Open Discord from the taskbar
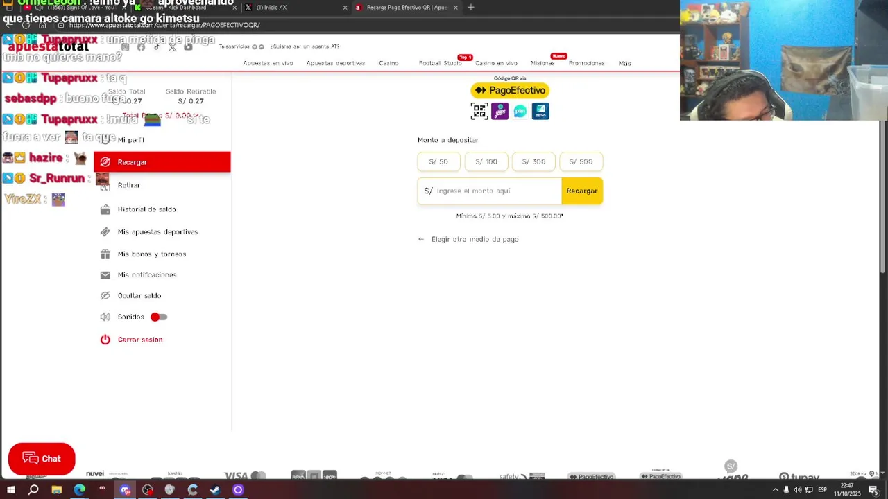 (125, 490)
